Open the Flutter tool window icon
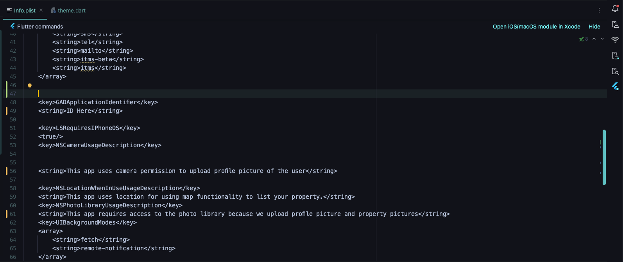This screenshot has width=623, height=262. (615, 86)
